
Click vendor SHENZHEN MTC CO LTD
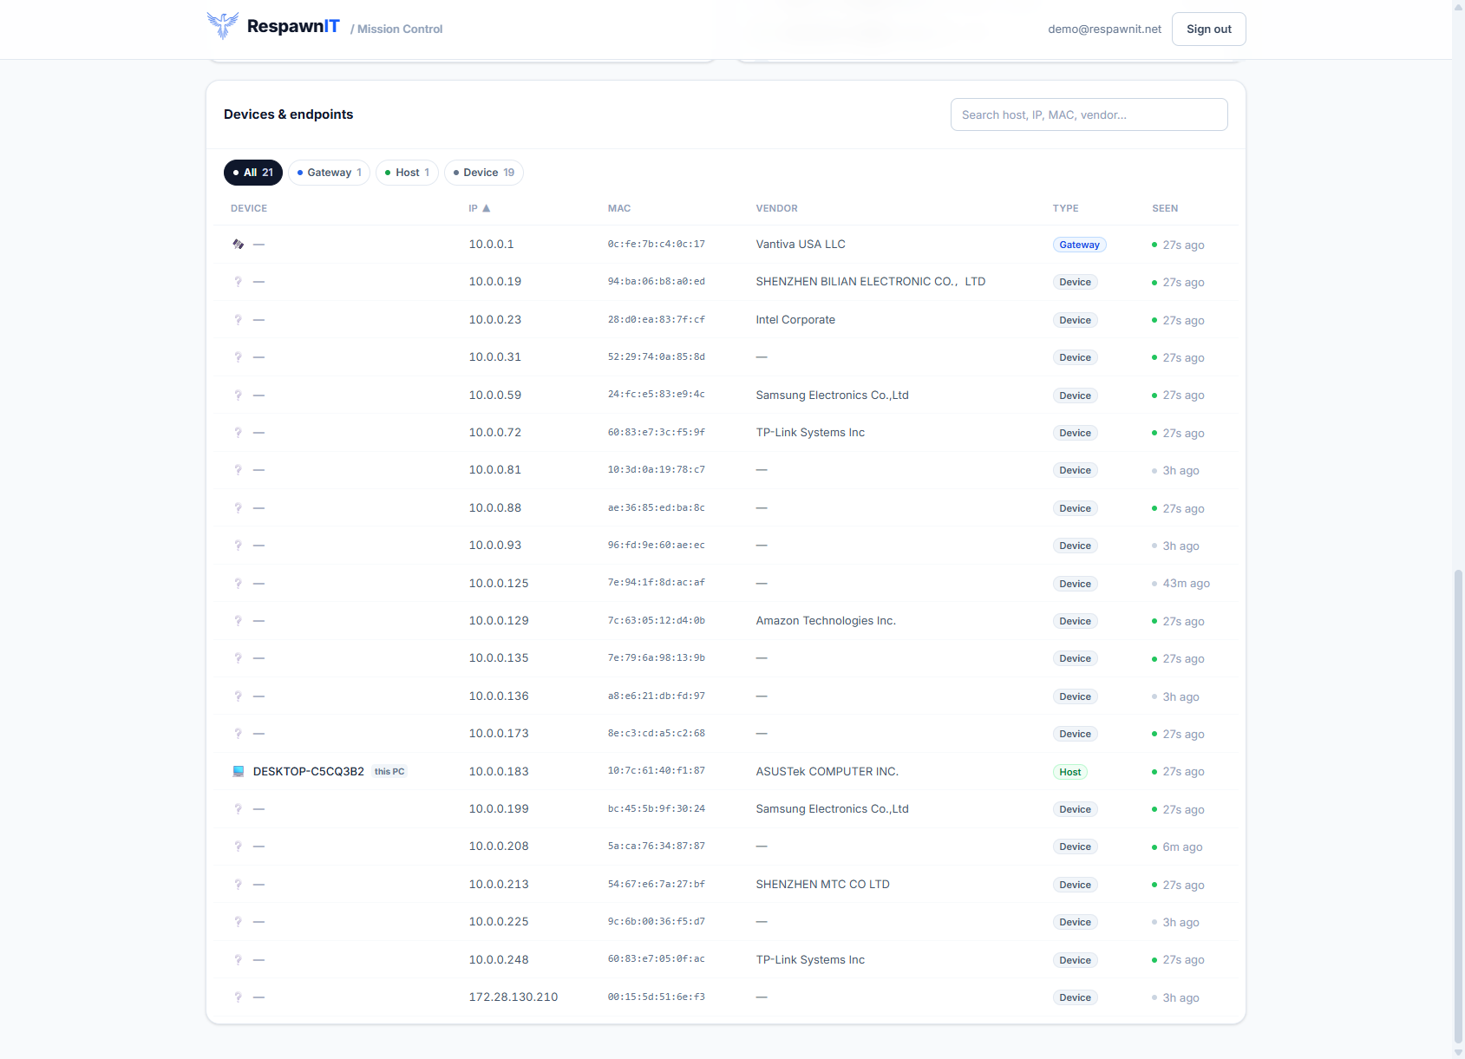pyautogui.click(x=823, y=885)
